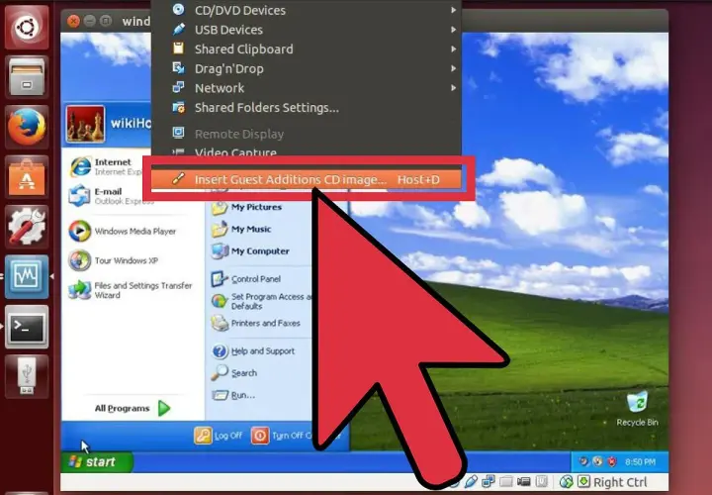This screenshot has height=495, width=712.
Task: Select CD/DVD Devices menu entry
Action: click(x=307, y=10)
